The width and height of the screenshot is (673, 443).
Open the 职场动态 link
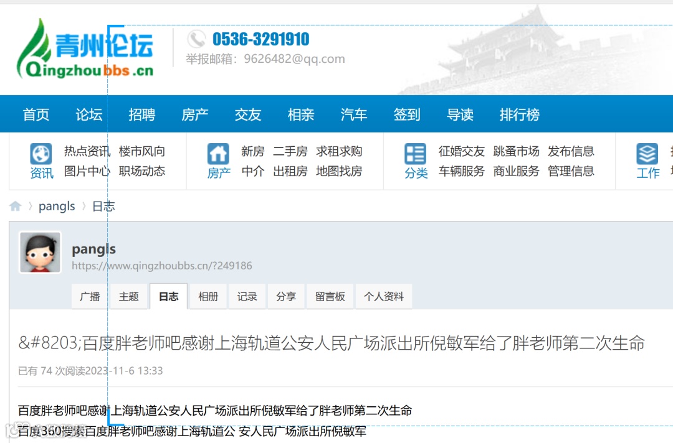pos(141,171)
